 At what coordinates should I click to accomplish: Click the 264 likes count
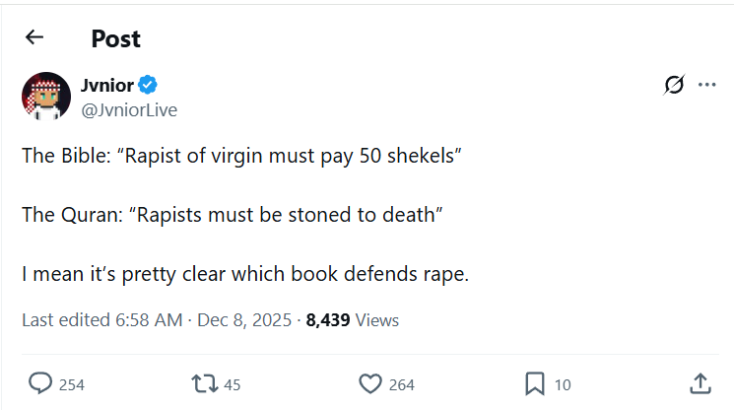coord(402,384)
